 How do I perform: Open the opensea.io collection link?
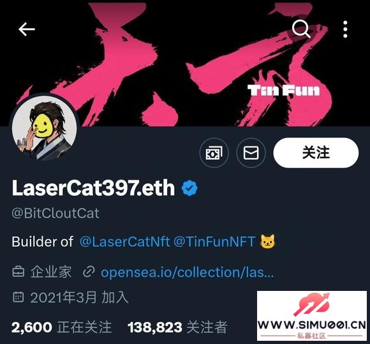point(188,272)
